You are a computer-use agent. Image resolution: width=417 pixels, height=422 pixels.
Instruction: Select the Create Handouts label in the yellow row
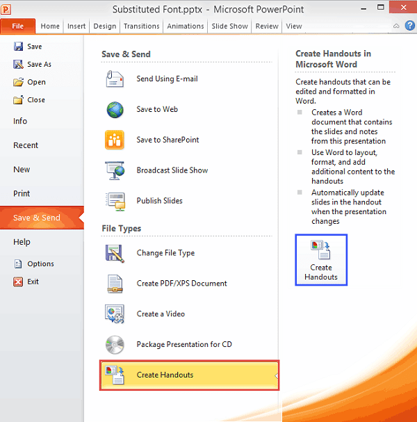pos(165,375)
